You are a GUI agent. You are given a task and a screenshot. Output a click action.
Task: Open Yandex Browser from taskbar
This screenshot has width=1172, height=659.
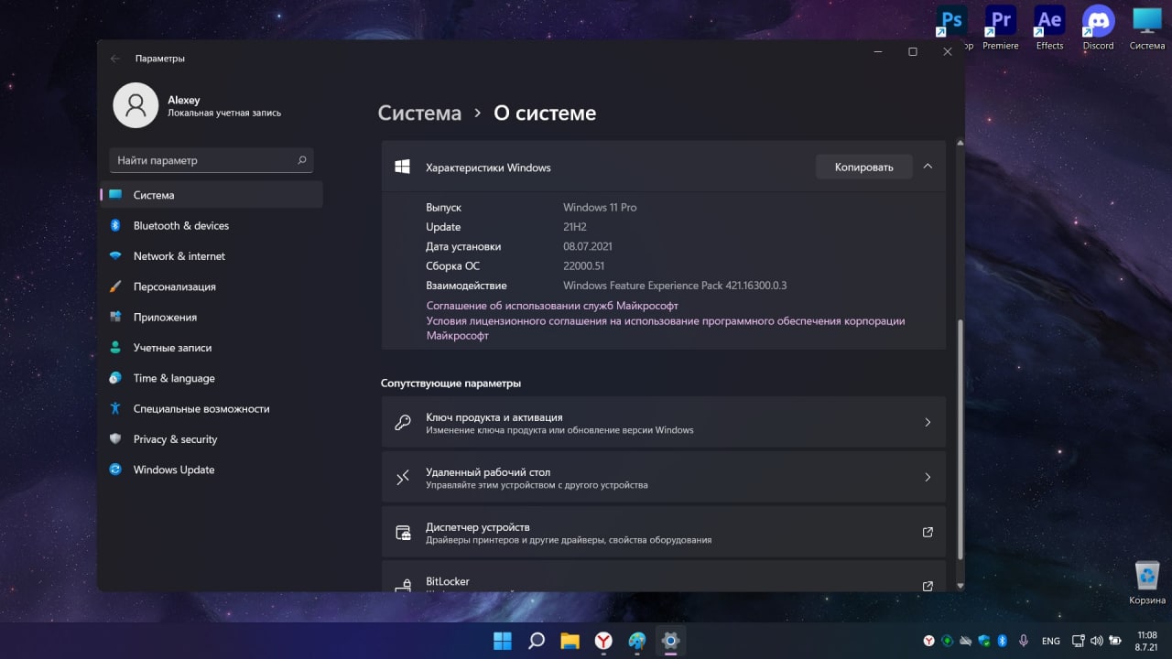pyautogui.click(x=603, y=641)
